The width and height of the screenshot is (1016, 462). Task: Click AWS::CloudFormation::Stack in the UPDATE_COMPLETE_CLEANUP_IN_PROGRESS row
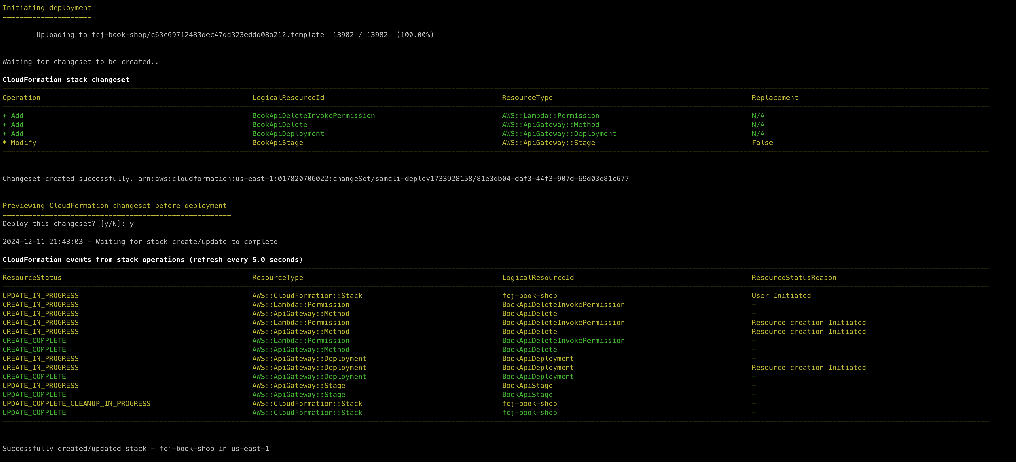coord(307,404)
